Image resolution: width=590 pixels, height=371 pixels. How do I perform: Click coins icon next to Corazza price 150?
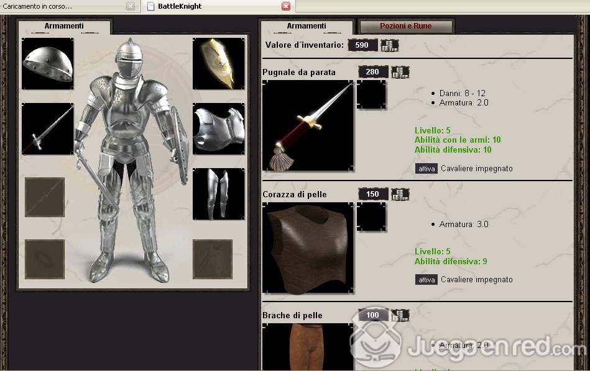tap(400, 194)
